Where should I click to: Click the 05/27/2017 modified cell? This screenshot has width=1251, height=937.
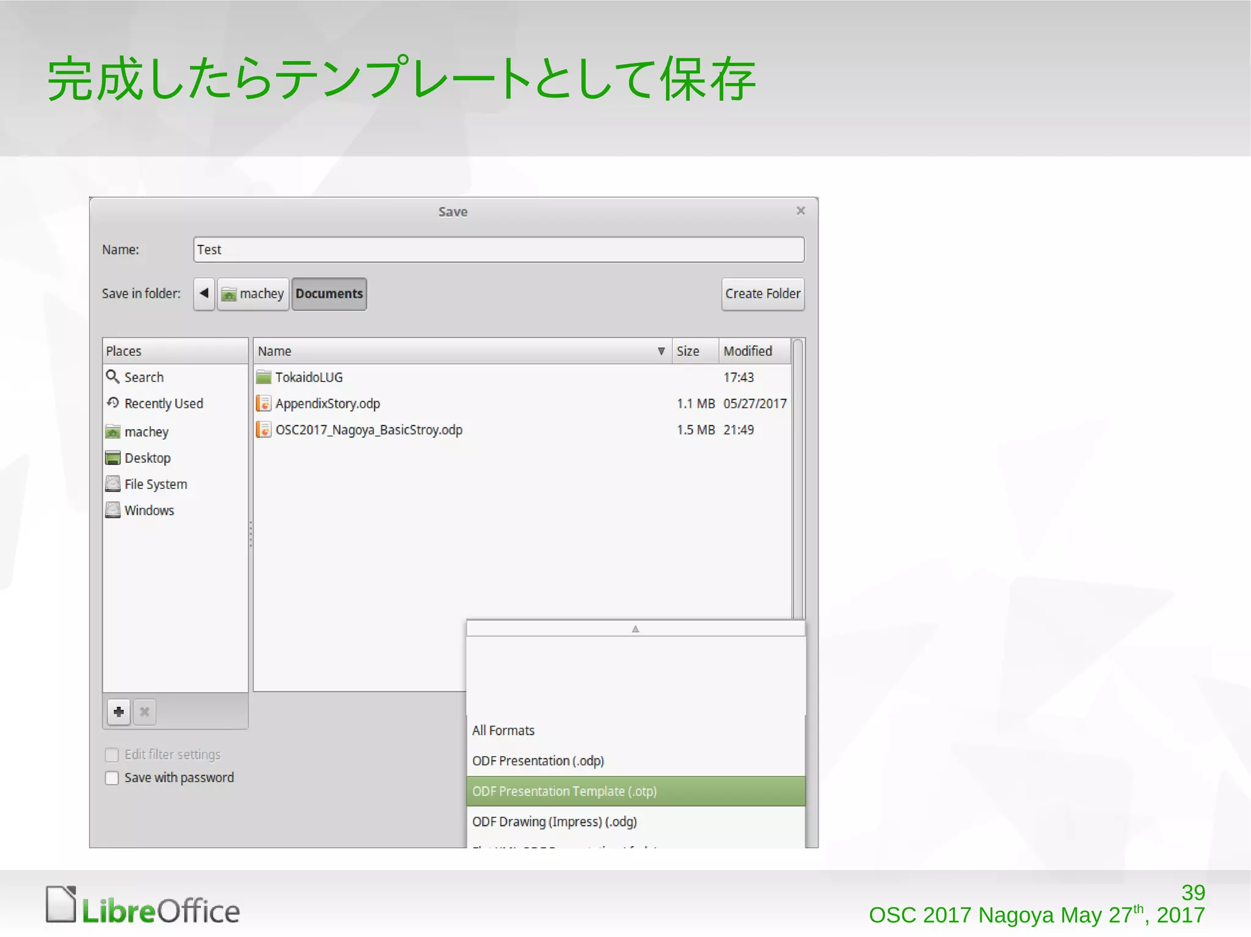coord(755,403)
